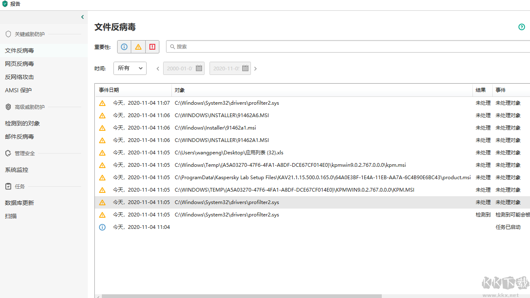This screenshot has width=530, height=298.
Task: Select AMSI 保护 in sidebar
Action: coord(18,90)
